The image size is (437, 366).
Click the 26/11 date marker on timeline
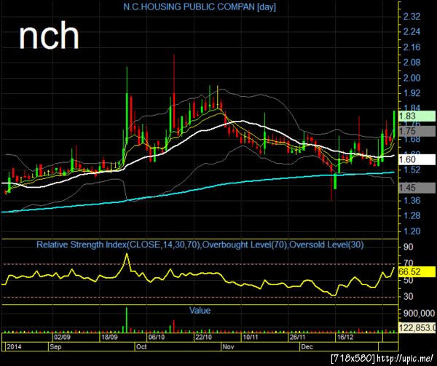point(297,338)
